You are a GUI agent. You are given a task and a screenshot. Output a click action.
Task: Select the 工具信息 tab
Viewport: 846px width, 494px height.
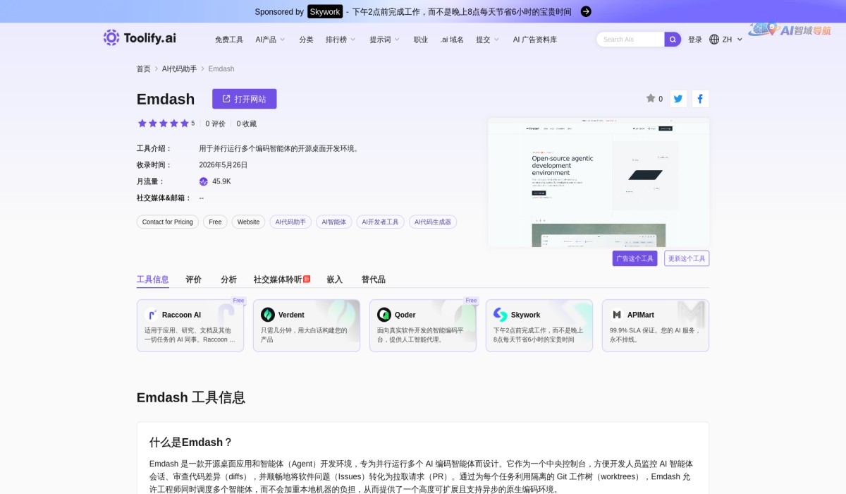(153, 279)
